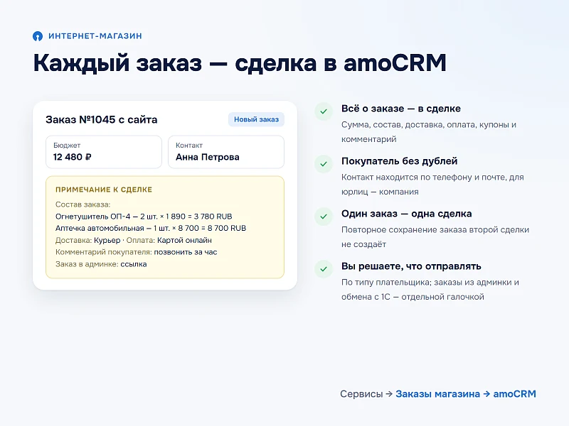Click the Аптечка автомобильная order line
569x426 pixels.
(151, 228)
